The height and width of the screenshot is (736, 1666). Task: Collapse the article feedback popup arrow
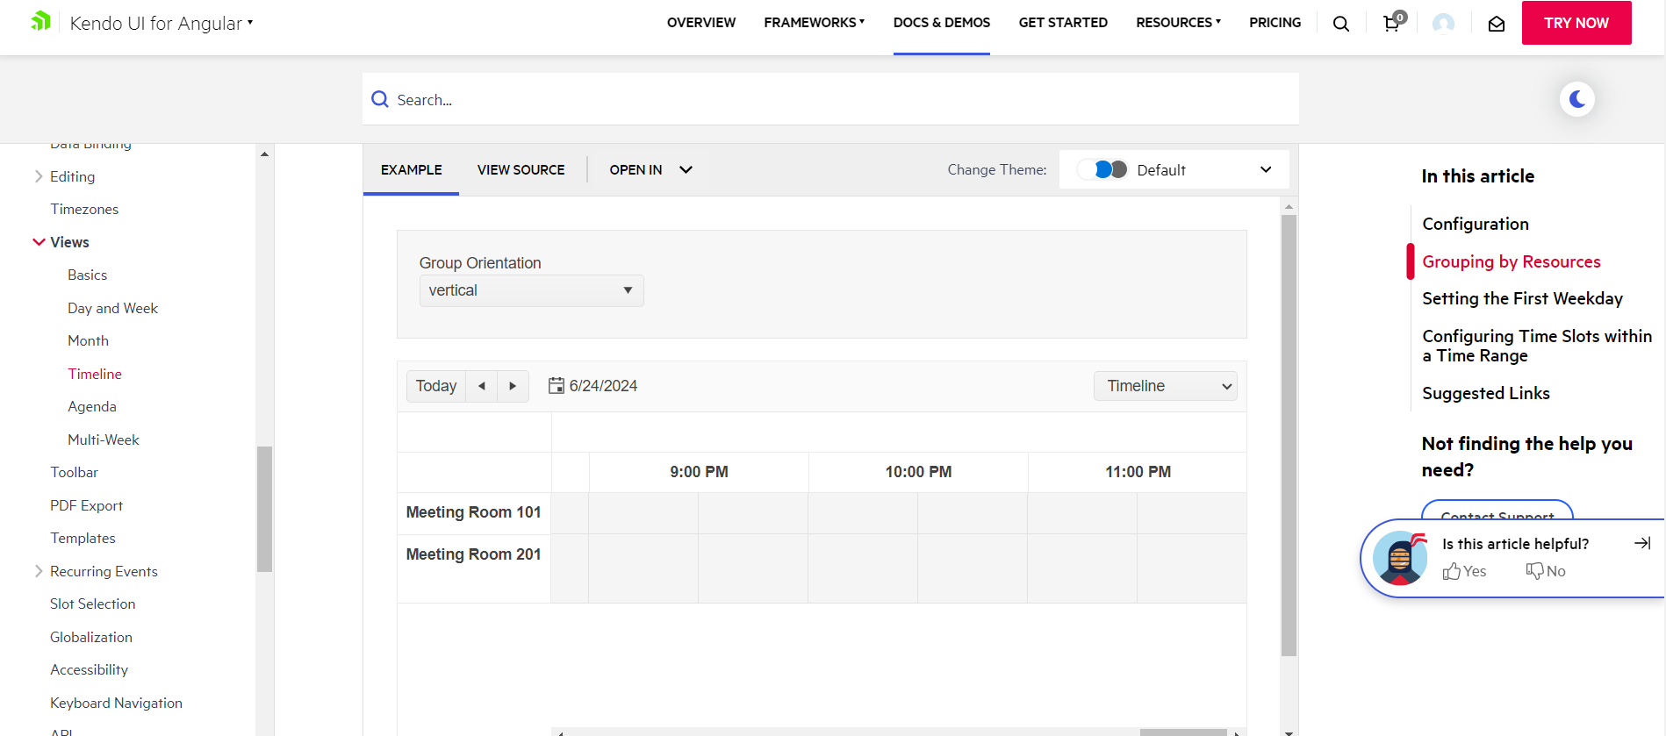click(x=1641, y=544)
